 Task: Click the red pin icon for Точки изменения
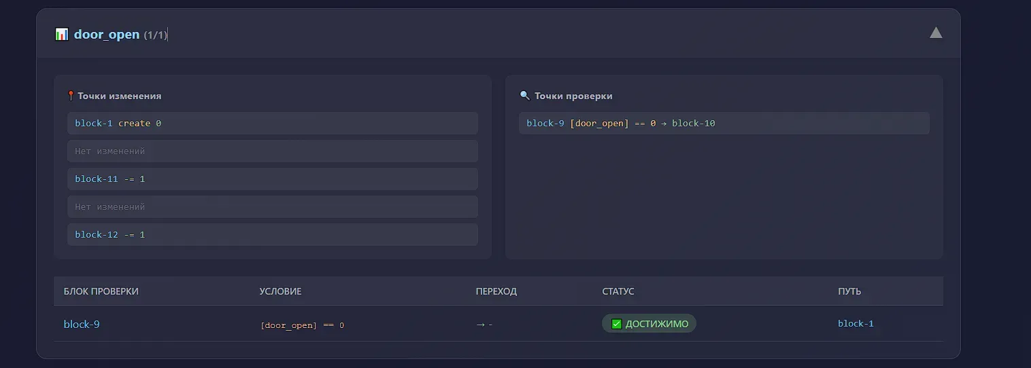(70, 96)
